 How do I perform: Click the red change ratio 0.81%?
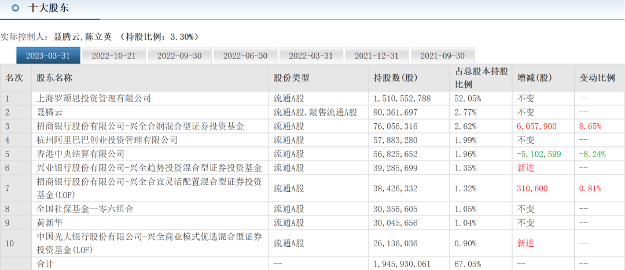tap(590, 188)
